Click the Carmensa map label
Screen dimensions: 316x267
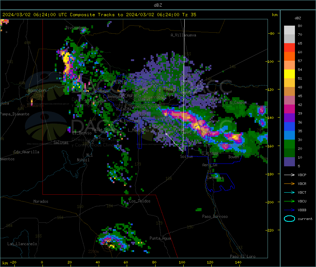pyautogui.click(x=215, y=178)
